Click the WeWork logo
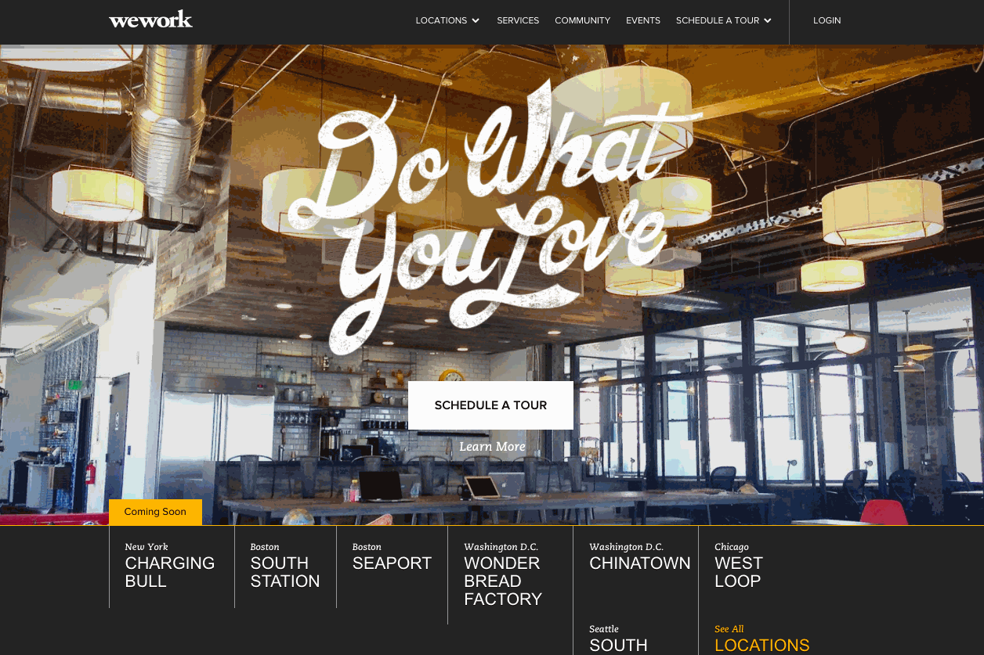This screenshot has height=655, width=984. point(150,20)
